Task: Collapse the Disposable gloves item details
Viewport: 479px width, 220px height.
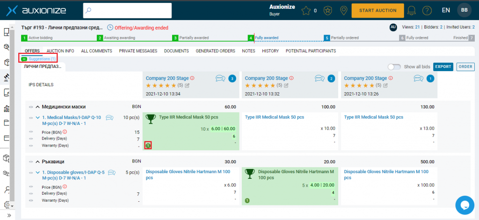Action: pos(37,172)
